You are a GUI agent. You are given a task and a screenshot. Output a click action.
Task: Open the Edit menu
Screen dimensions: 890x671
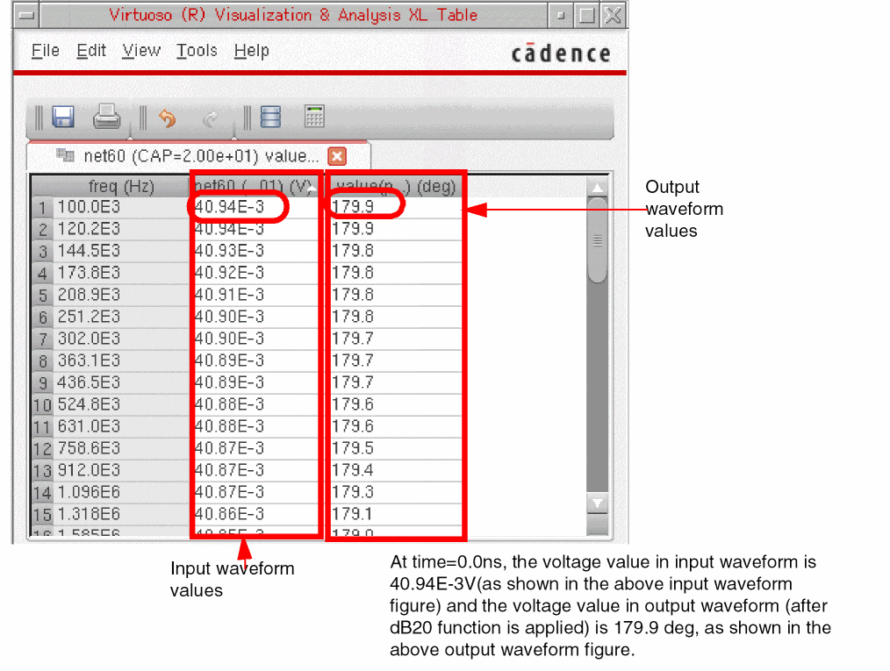tap(91, 51)
